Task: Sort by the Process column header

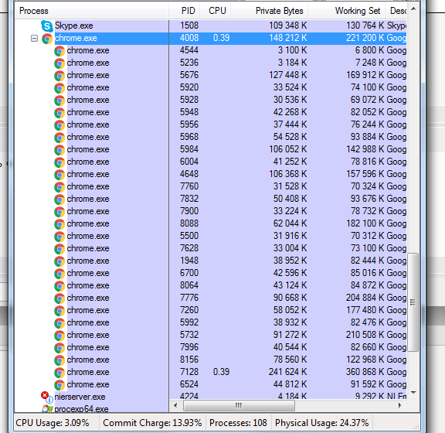Action: [x=92, y=11]
